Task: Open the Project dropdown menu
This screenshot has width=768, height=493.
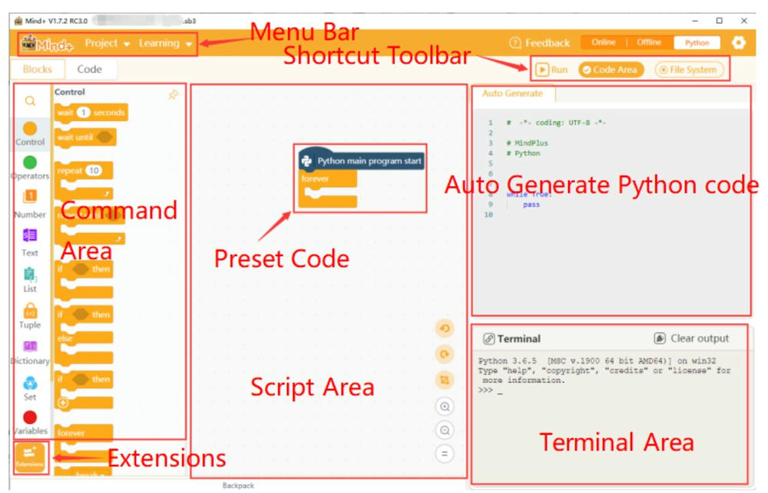Action: (108, 43)
